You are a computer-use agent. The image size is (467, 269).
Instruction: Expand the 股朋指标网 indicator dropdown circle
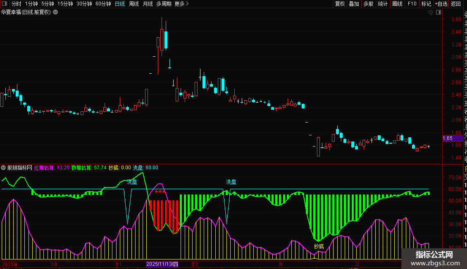coord(3,168)
